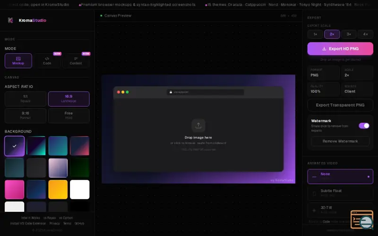378x236 pixels.
Task: Click the Client source info cell
Action: tap(357, 89)
